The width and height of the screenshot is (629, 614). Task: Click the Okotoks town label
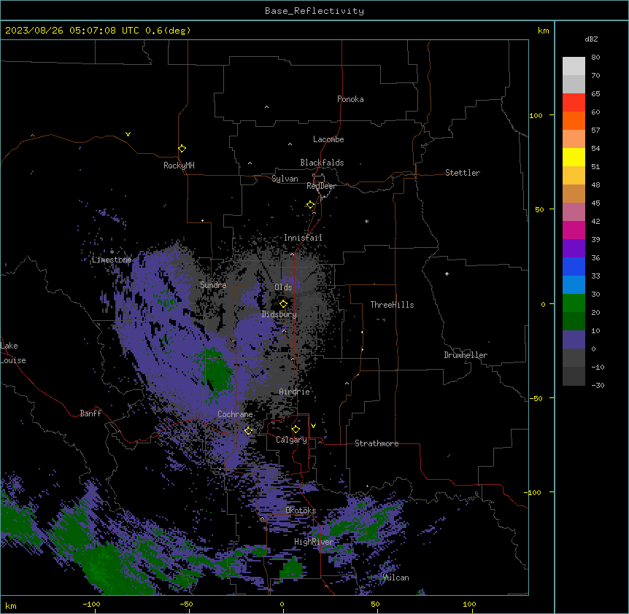301,510
